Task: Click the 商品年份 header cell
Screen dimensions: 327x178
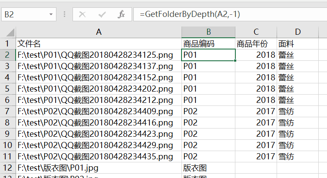Action: [x=256, y=43]
